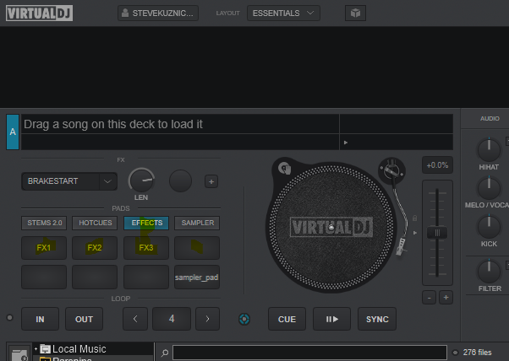Click the hand scratch mode icon on turntable

tap(285, 169)
